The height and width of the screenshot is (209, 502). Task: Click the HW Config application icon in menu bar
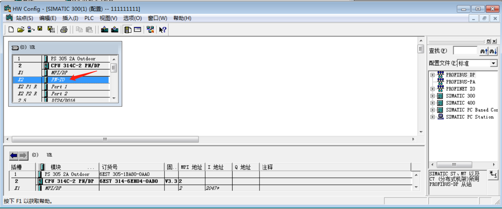tap(9, 18)
